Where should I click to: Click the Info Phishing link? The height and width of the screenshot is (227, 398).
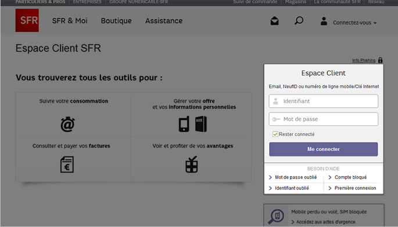click(364, 60)
